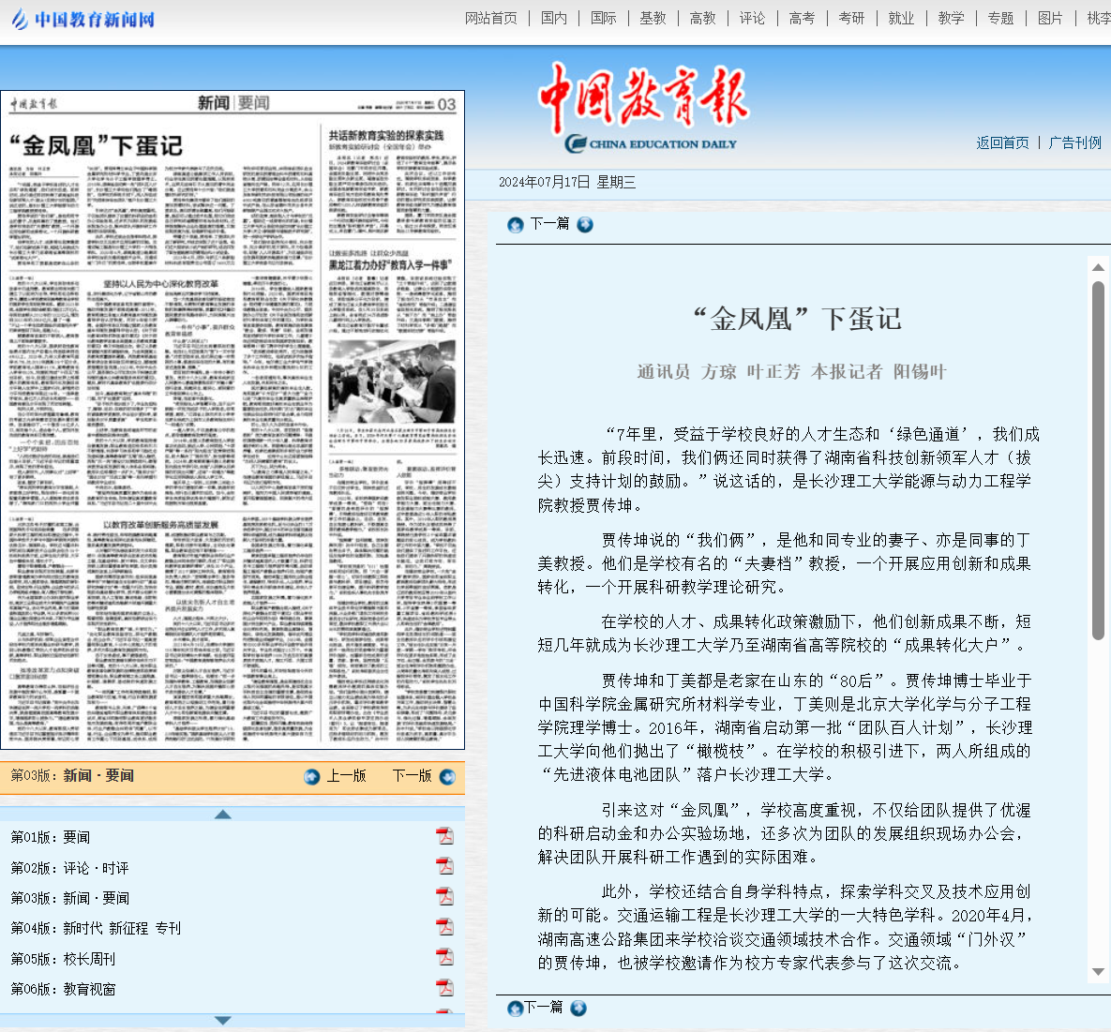Open 基教 section in top navigation
Screen dimensions: 1111x1032
[x=653, y=19]
